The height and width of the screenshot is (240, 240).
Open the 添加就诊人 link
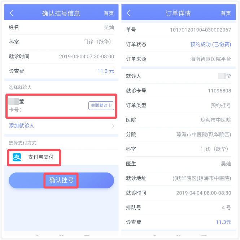pyautogui.click(x=22, y=126)
